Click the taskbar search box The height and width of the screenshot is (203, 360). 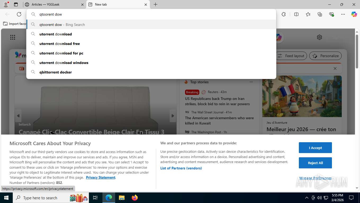pos(50,198)
